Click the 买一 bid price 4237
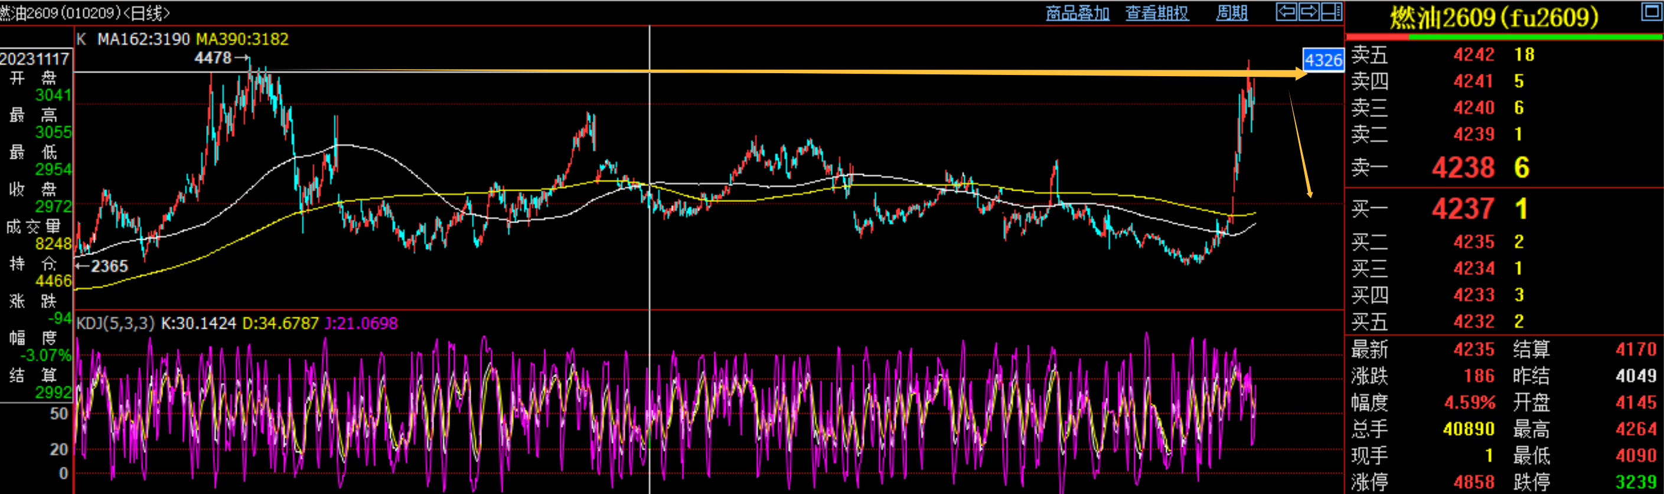 [x=1463, y=208]
